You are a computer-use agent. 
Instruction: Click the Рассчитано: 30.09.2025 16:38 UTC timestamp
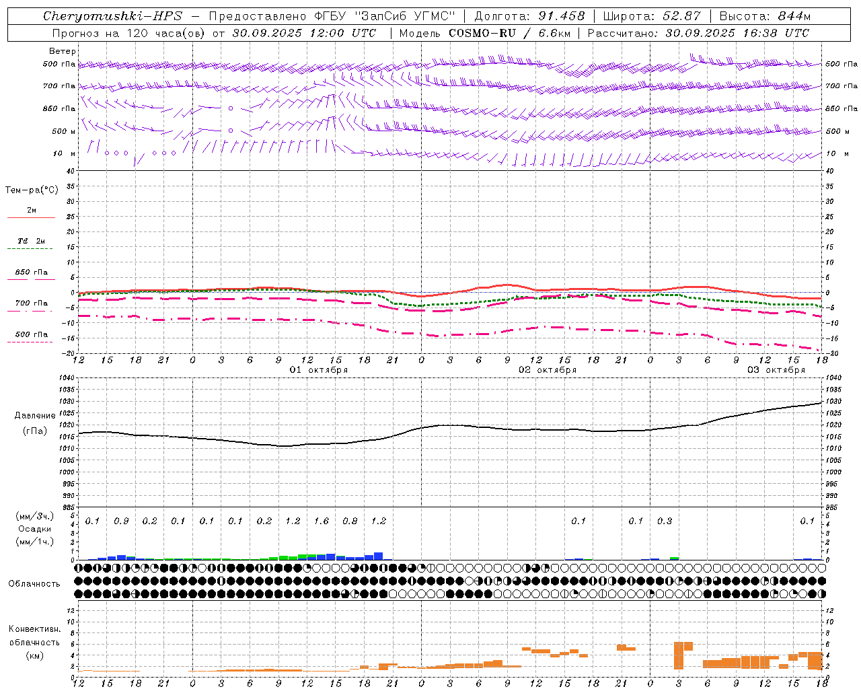[x=698, y=33]
